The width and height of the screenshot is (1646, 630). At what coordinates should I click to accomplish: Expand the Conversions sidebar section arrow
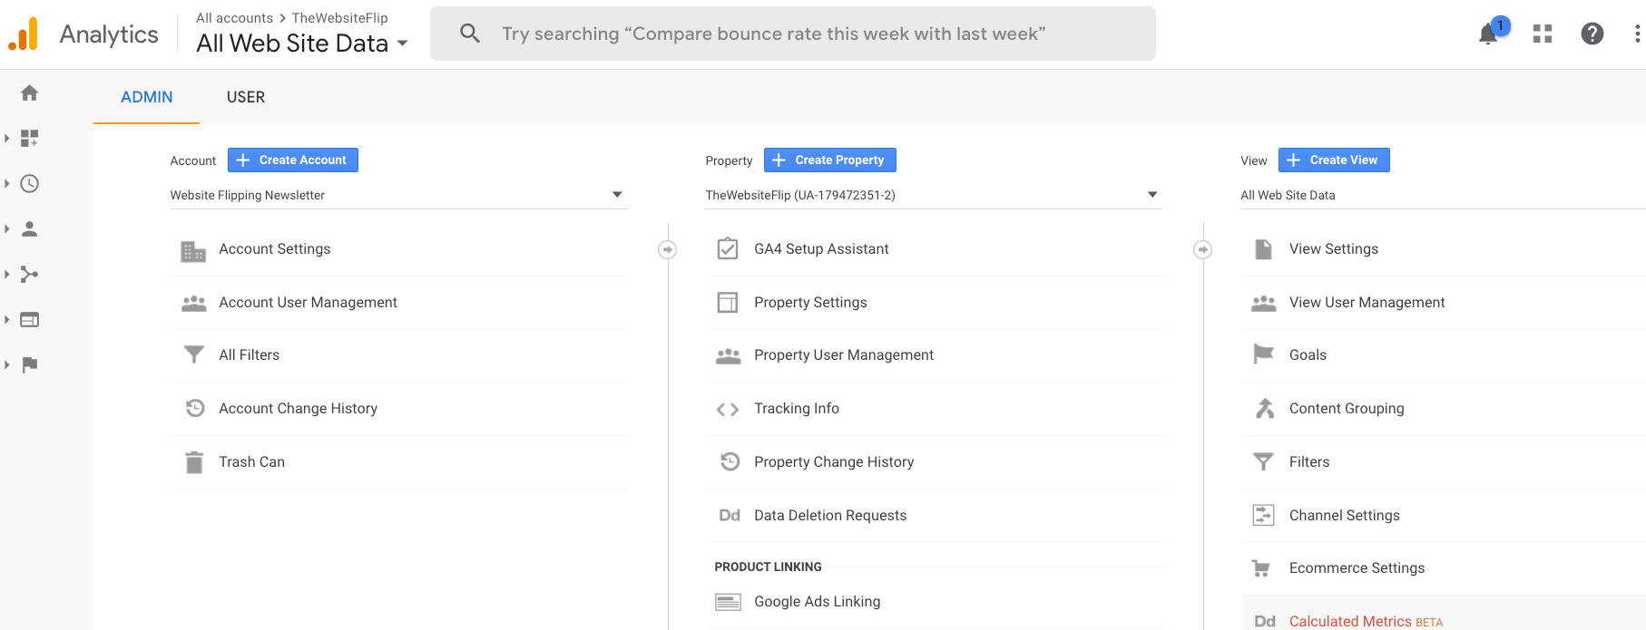[7, 364]
